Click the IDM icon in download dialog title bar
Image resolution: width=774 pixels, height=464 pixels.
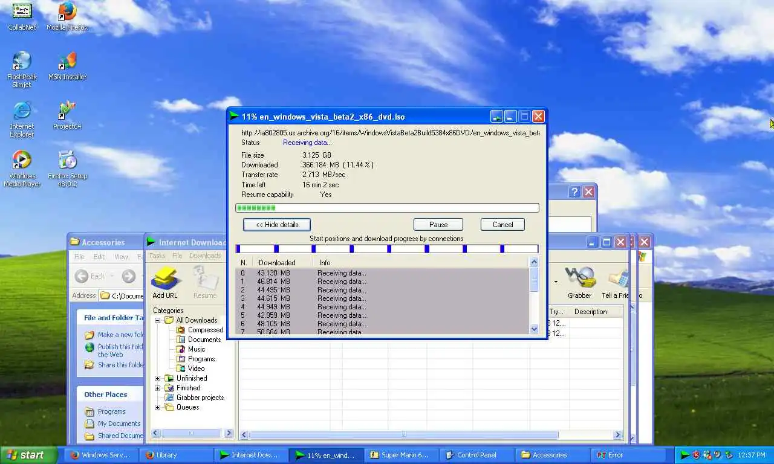click(235, 116)
